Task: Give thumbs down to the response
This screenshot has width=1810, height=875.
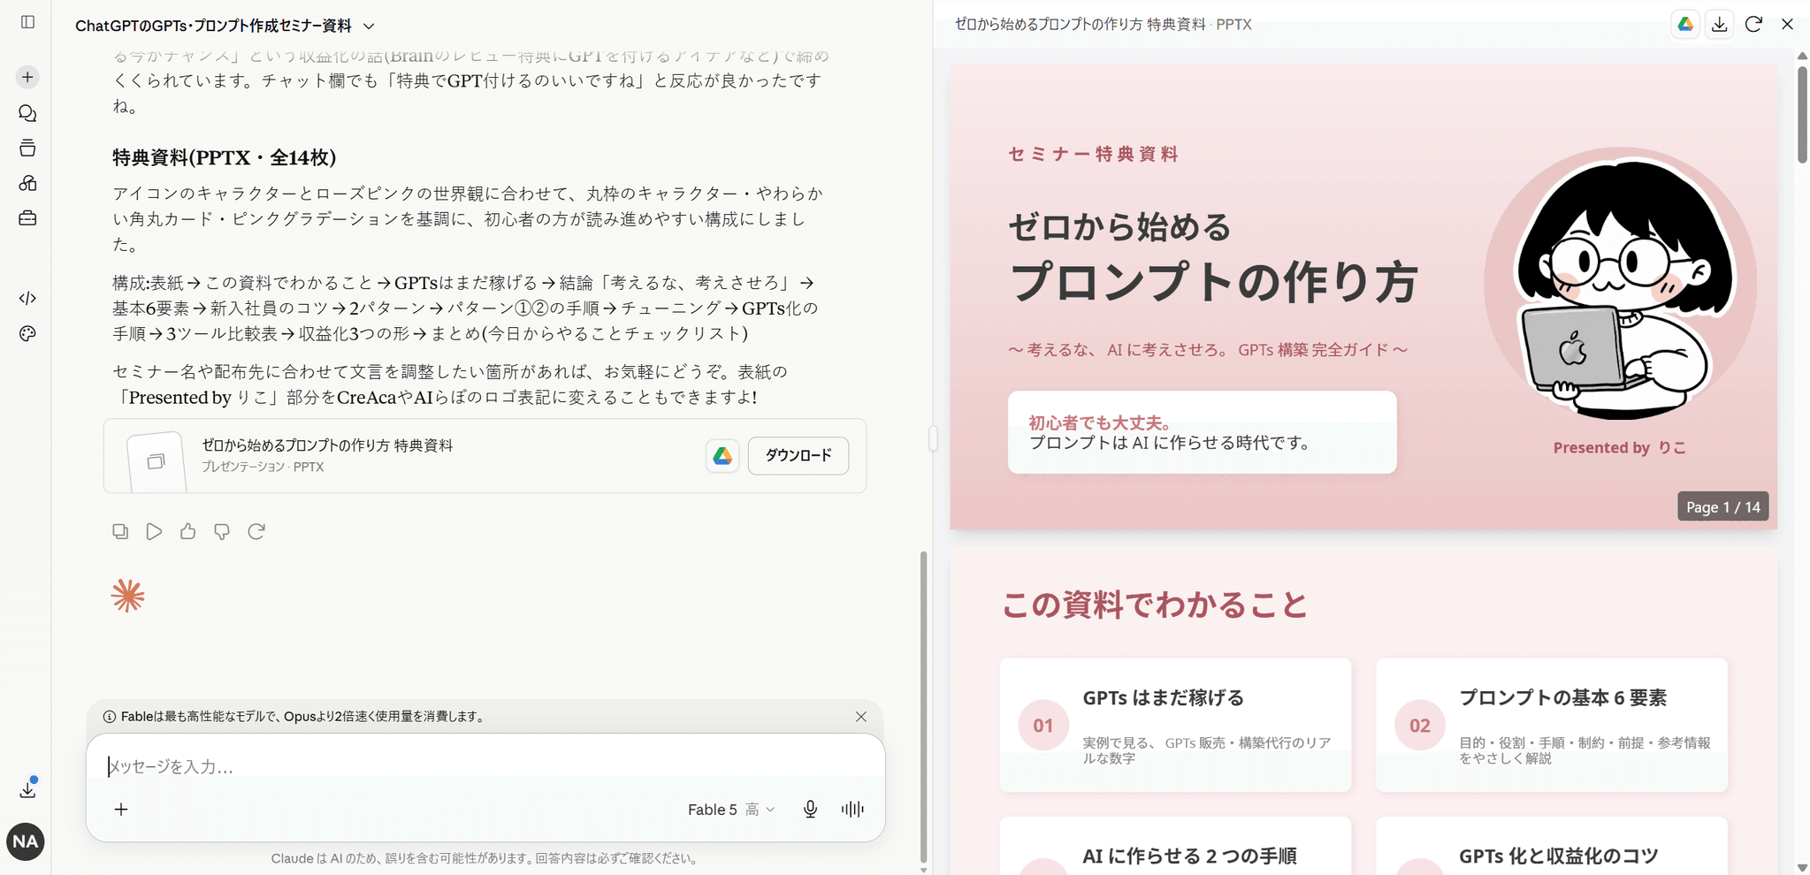Action: [x=222, y=531]
